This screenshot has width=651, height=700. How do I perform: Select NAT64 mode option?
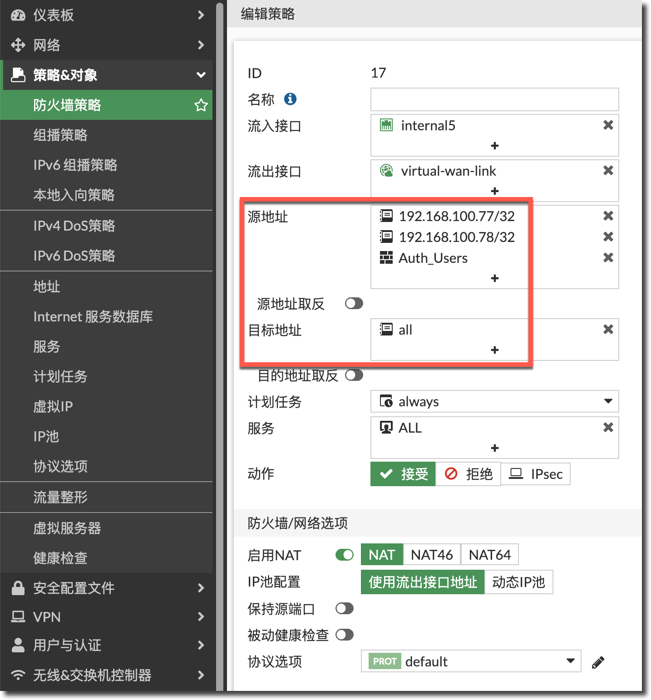tap(490, 555)
